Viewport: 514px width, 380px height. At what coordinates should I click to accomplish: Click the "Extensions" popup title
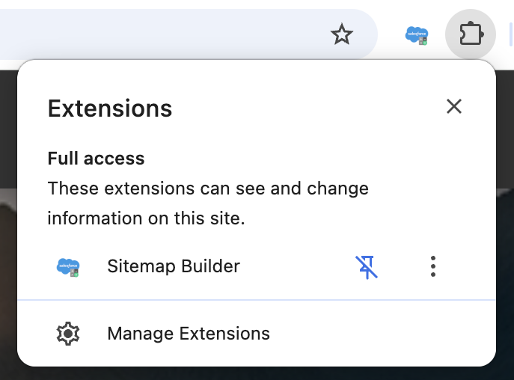pyautogui.click(x=110, y=108)
